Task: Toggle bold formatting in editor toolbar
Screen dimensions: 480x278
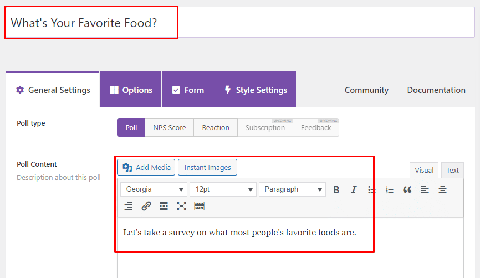Action: point(336,189)
